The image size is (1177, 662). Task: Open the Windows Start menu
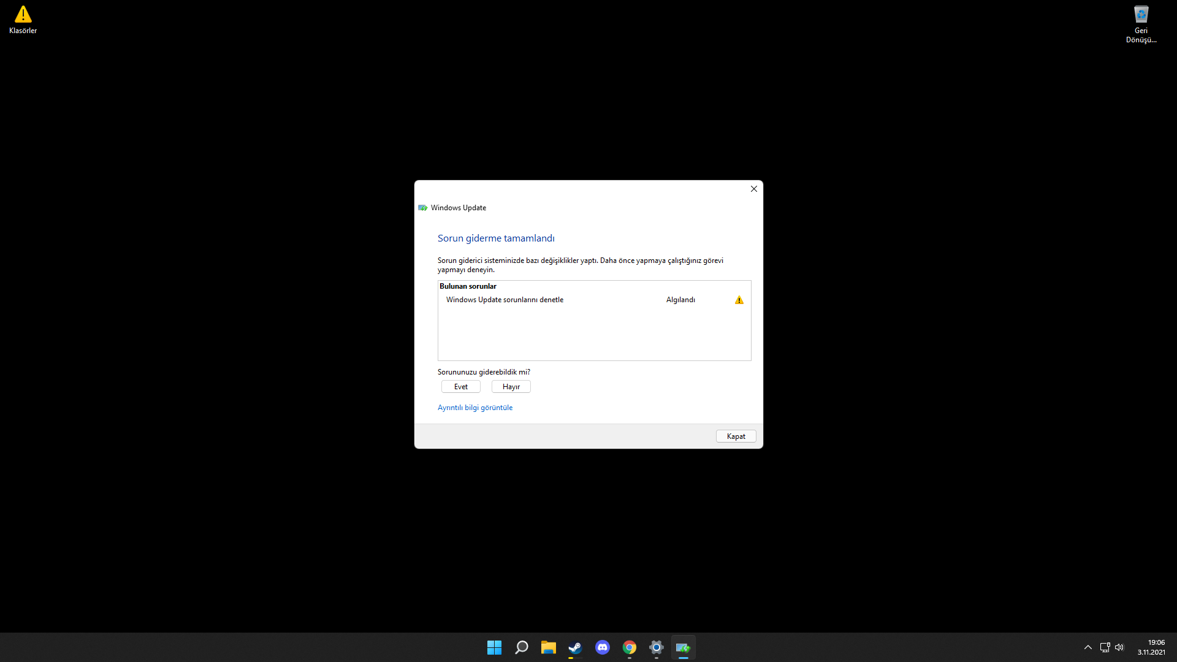(494, 647)
